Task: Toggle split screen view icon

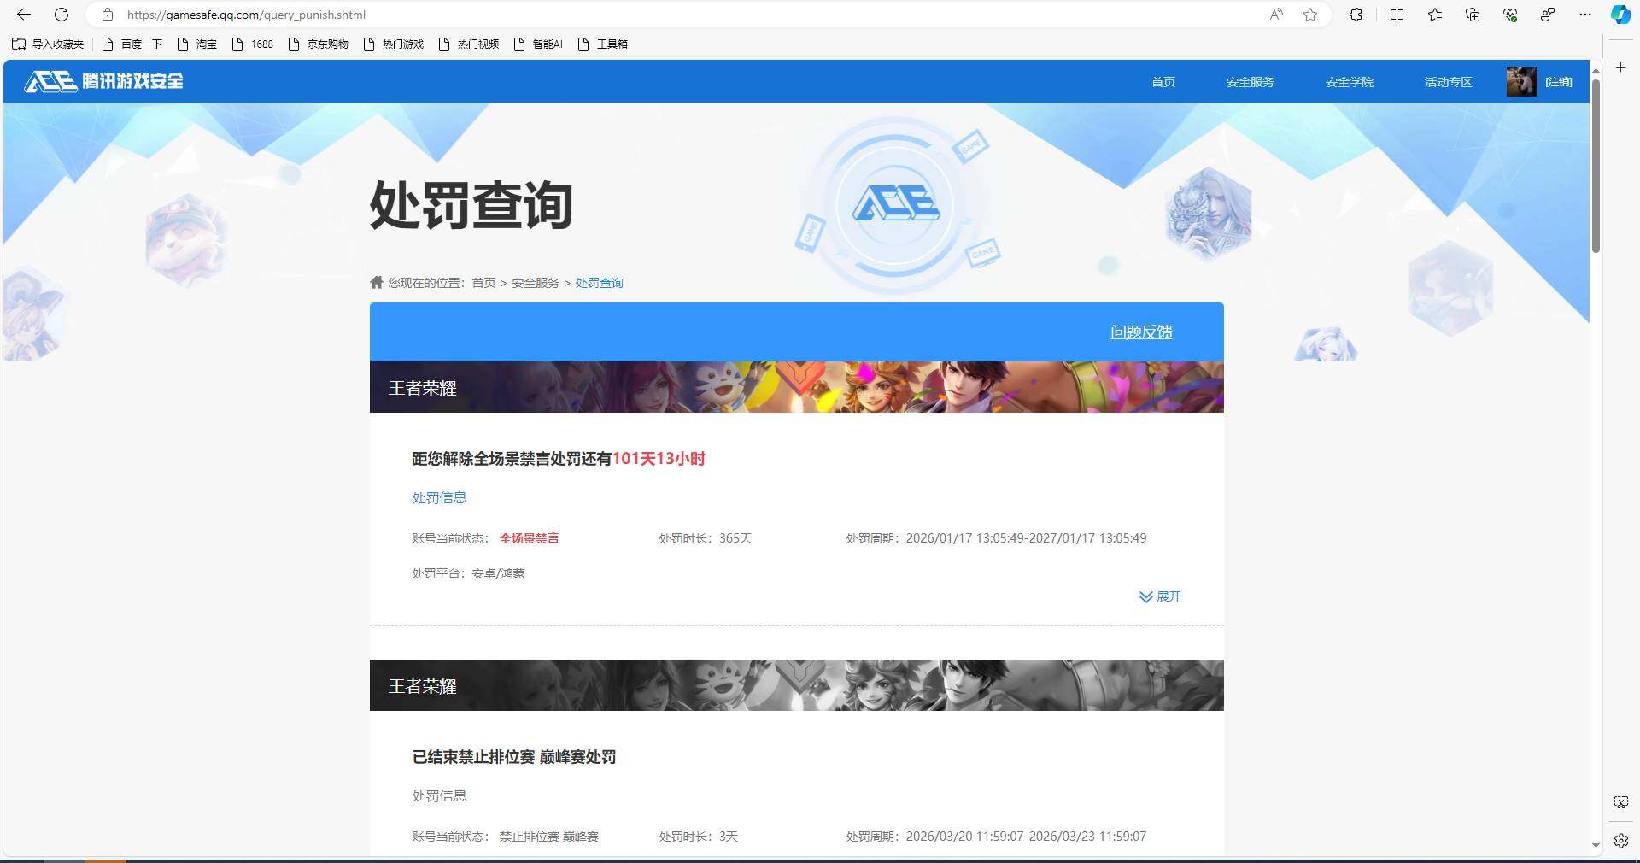Action: pos(1397,15)
